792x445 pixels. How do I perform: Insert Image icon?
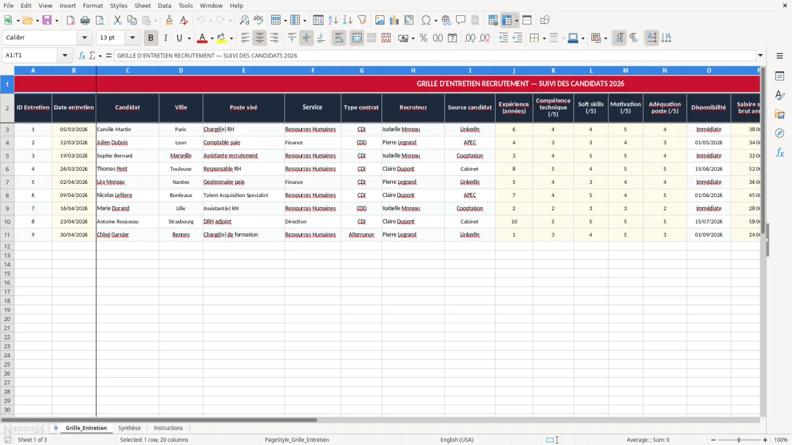[380, 20]
